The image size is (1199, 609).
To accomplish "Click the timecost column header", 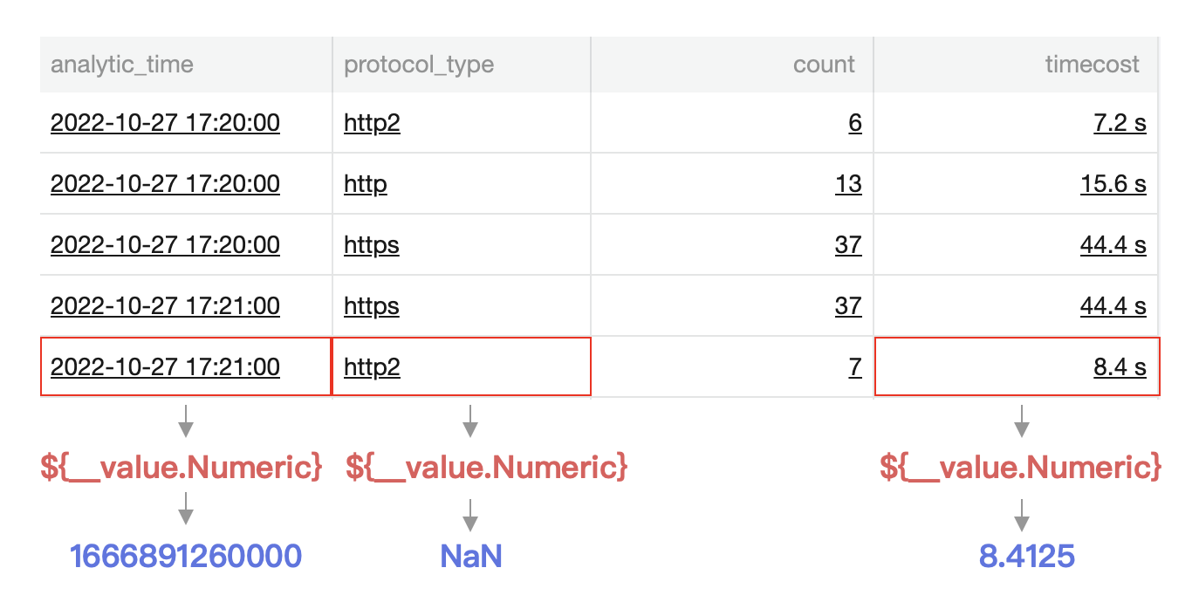I will click(1092, 65).
